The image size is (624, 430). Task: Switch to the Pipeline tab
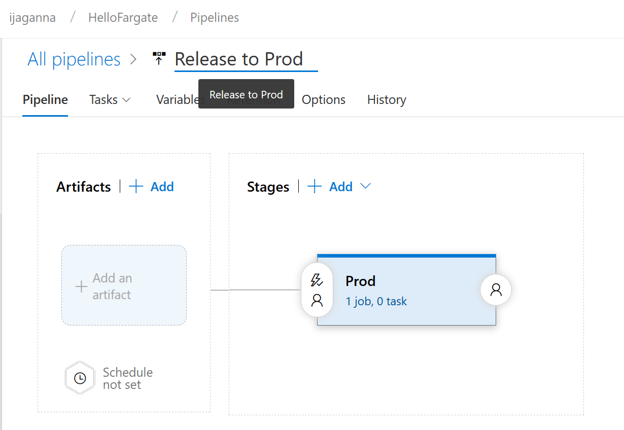coord(45,100)
